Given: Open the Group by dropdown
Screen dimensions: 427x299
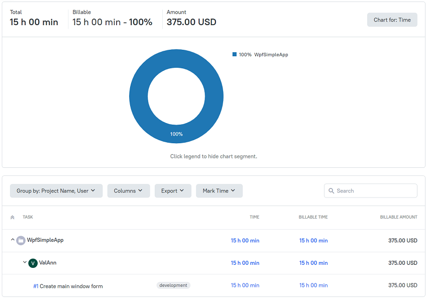Looking at the screenshot, I should [56, 190].
